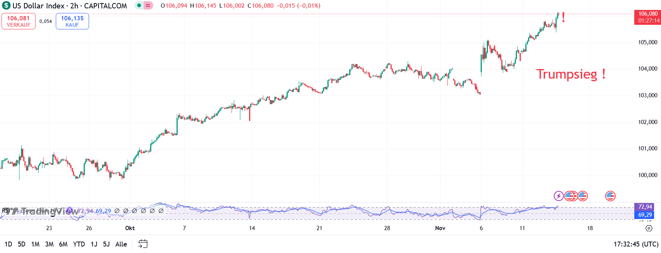Viewport: 661px width, 253px height.
Task: Open the RSI indicator legend label
Action: 6,211
